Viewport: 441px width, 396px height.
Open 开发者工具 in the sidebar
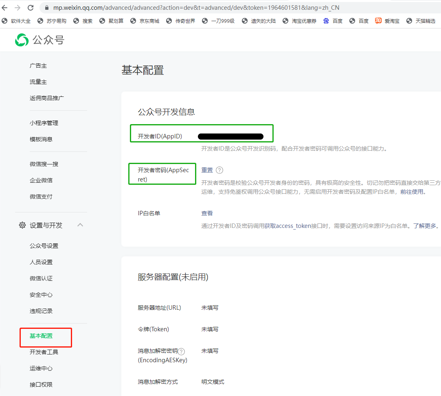44,352
